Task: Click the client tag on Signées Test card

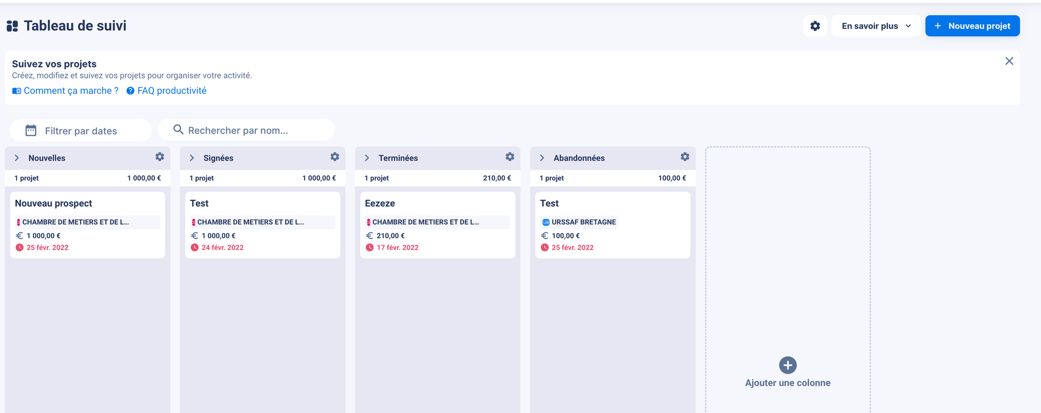Action: (262, 222)
